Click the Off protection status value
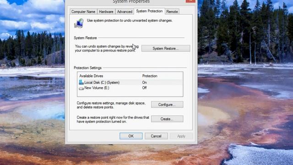Viewport: 293px width, 165px height. tap(144, 88)
